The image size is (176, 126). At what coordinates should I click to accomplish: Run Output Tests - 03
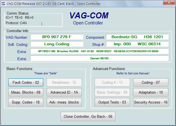coord(112,102)
